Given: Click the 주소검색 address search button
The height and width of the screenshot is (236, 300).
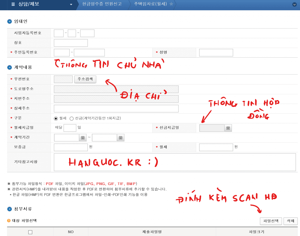Looking at the screenshot, I should (85, 79).
